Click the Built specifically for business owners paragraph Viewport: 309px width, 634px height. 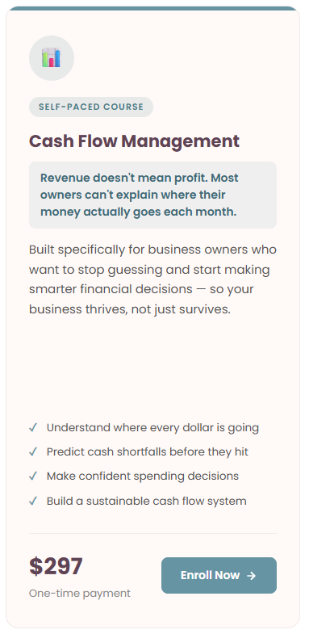[152, 279]
